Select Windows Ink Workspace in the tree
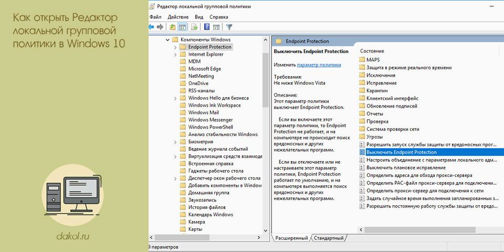Screen dimensions: 504x252 pyautogui.click(x=214, y=105)
